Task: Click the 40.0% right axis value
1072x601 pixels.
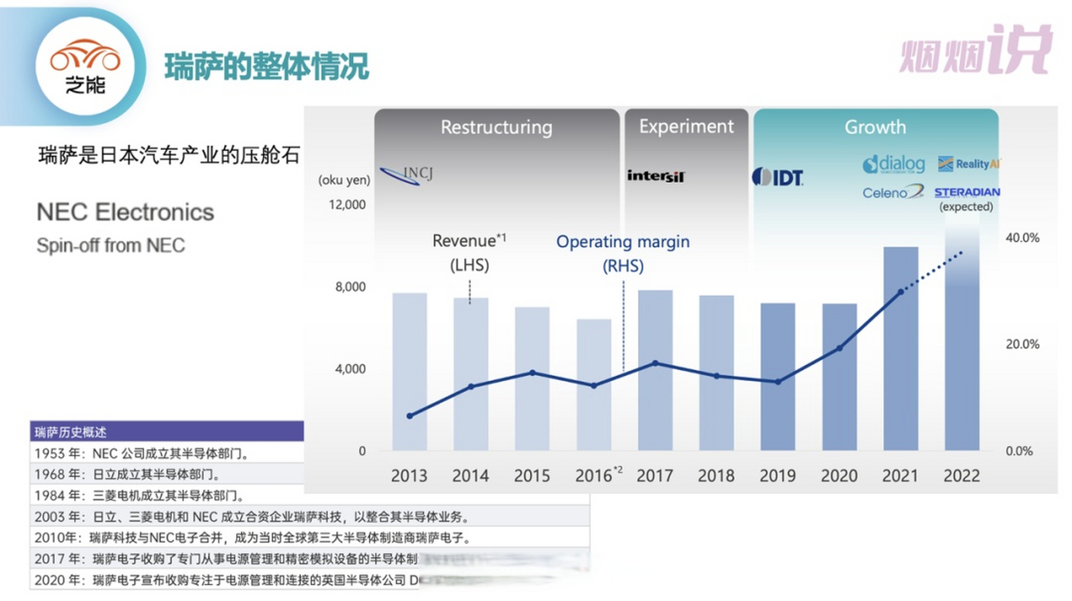Action: (1022, 238)
